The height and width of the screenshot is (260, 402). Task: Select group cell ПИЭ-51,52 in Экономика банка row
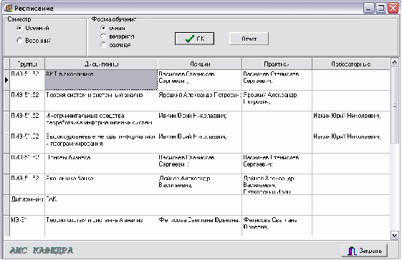pyautogui.click(x=27, y=184)
